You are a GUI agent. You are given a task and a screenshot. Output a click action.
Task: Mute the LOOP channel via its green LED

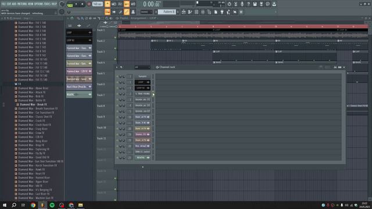click(117, 82)
